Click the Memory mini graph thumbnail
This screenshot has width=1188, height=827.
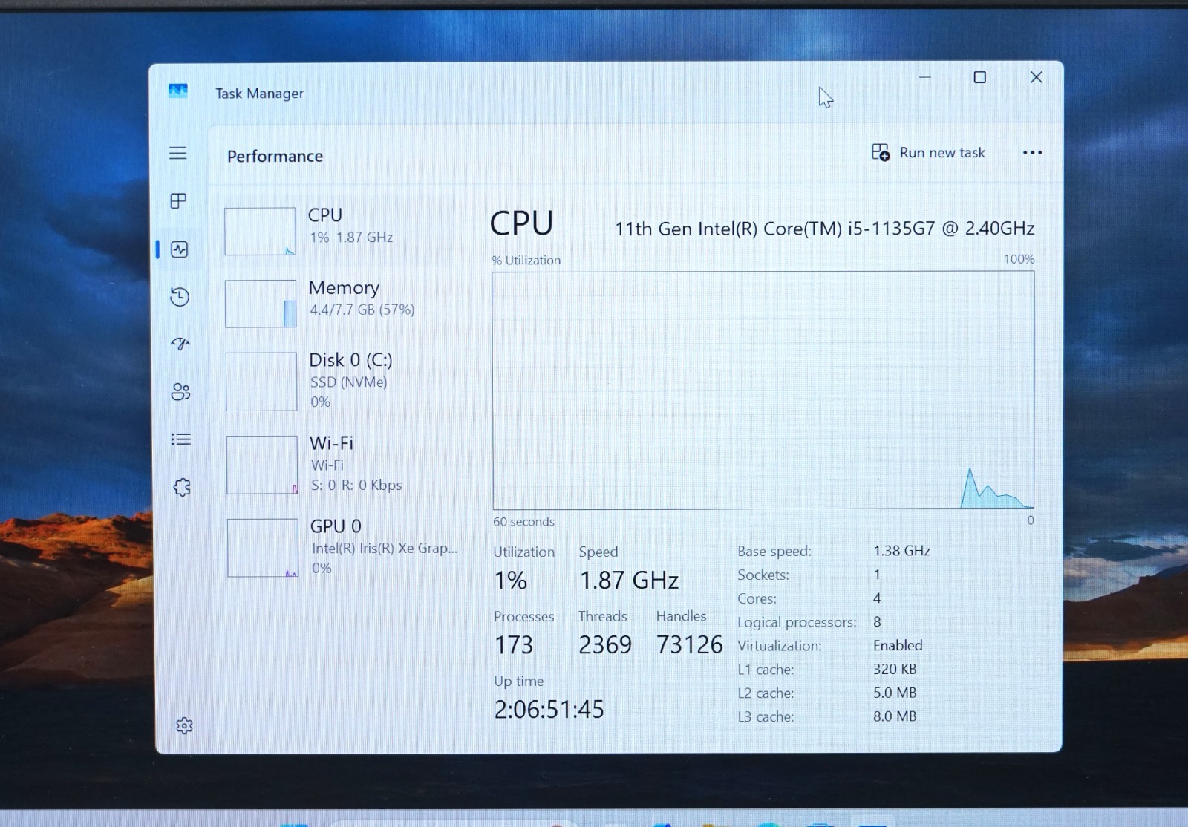tap(261, 304)
